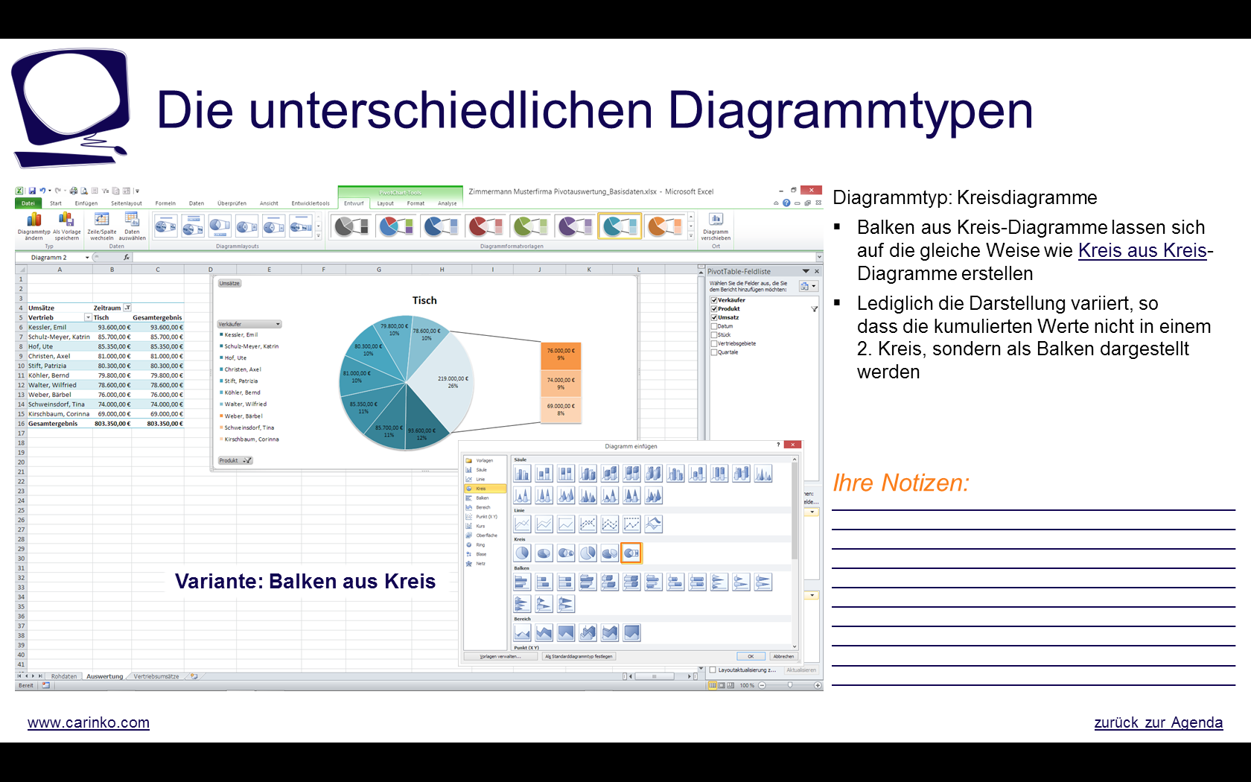This screenshot has width=1251, height=782.
Task: Open www.carinko.com link
Action: (x=89, y=722)
